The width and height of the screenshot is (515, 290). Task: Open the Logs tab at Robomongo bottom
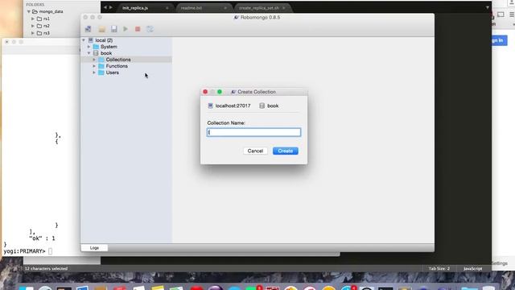coord(94,248)
